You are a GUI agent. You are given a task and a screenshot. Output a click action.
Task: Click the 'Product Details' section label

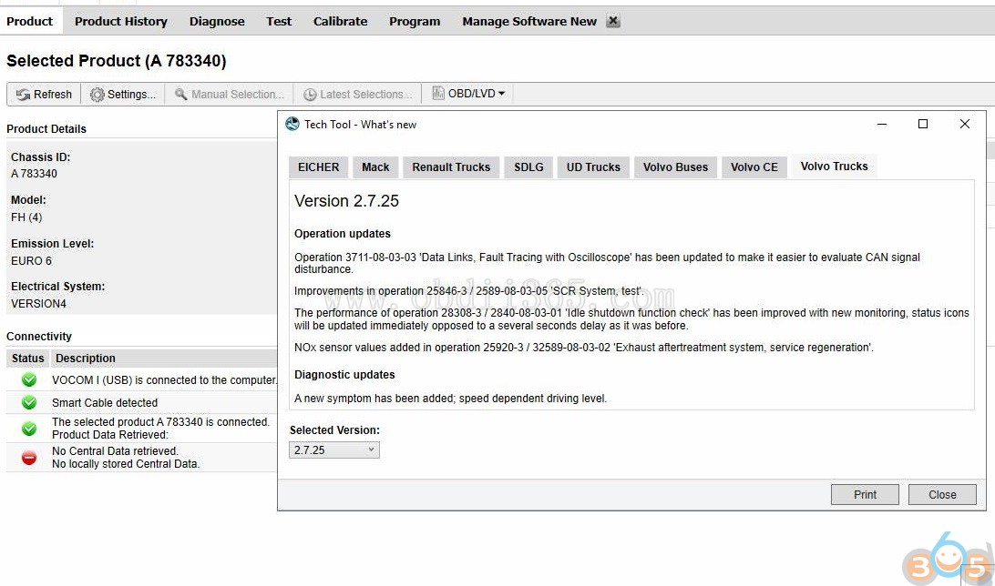46,128
